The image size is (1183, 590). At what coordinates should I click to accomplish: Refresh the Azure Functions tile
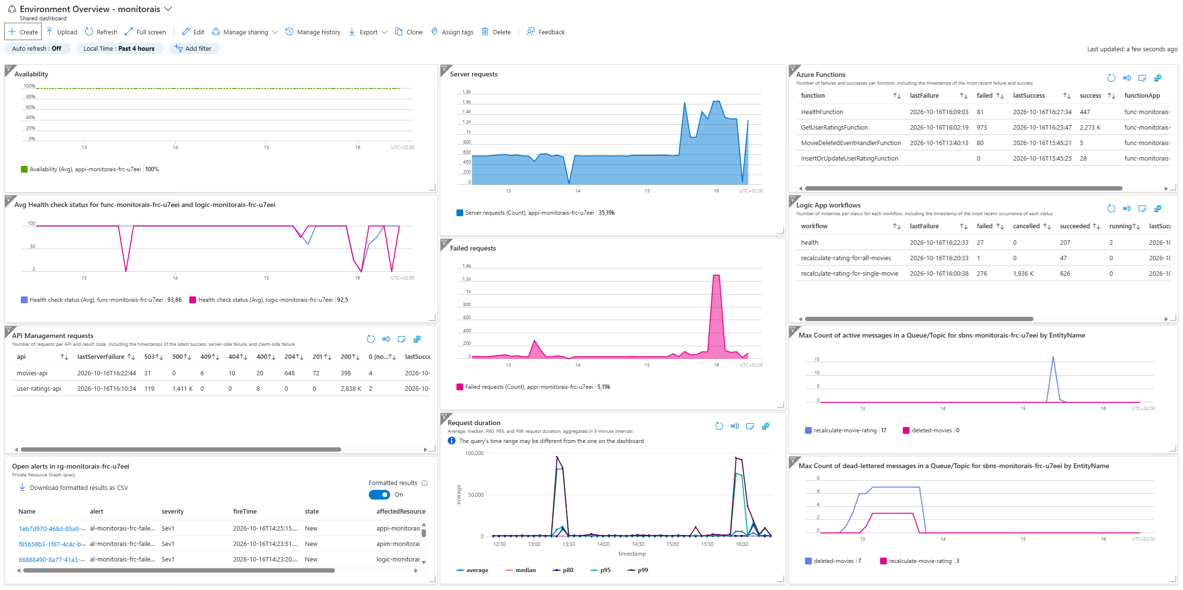1111,78
